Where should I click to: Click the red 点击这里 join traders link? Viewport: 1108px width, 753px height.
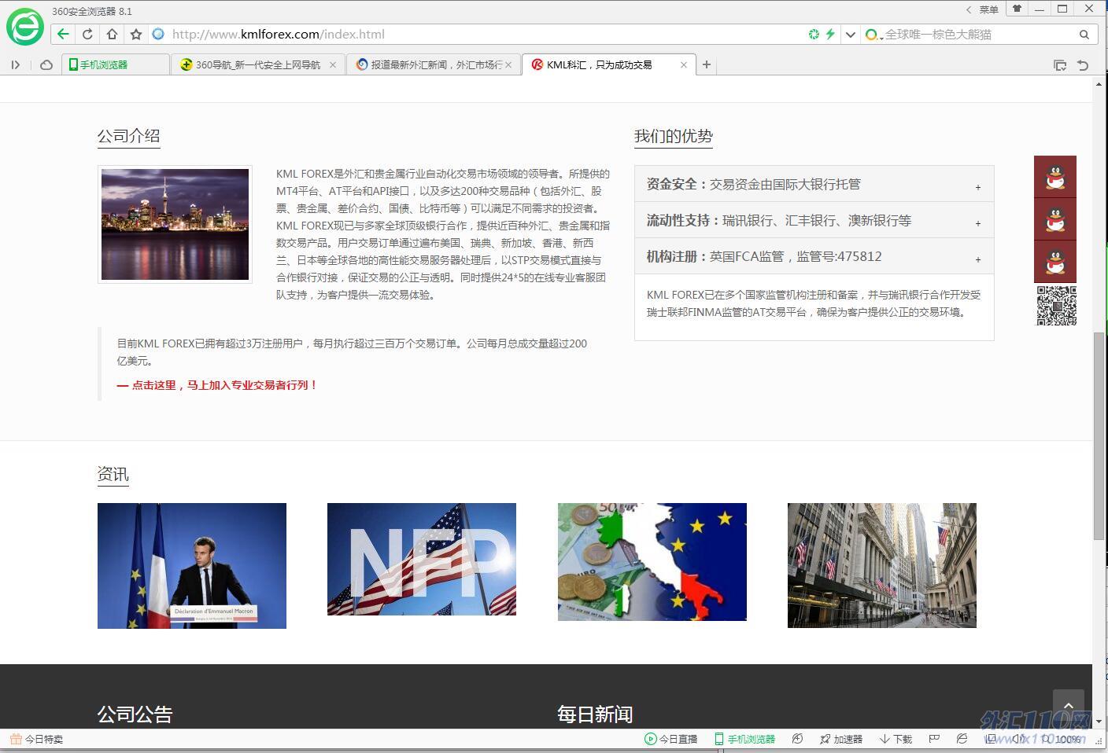coord(217,385)
